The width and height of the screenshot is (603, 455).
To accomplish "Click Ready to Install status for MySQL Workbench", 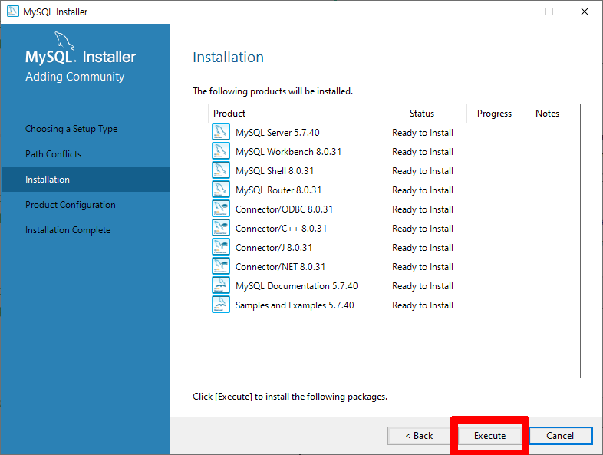I will pyautogui.click(x=423, y=152).
